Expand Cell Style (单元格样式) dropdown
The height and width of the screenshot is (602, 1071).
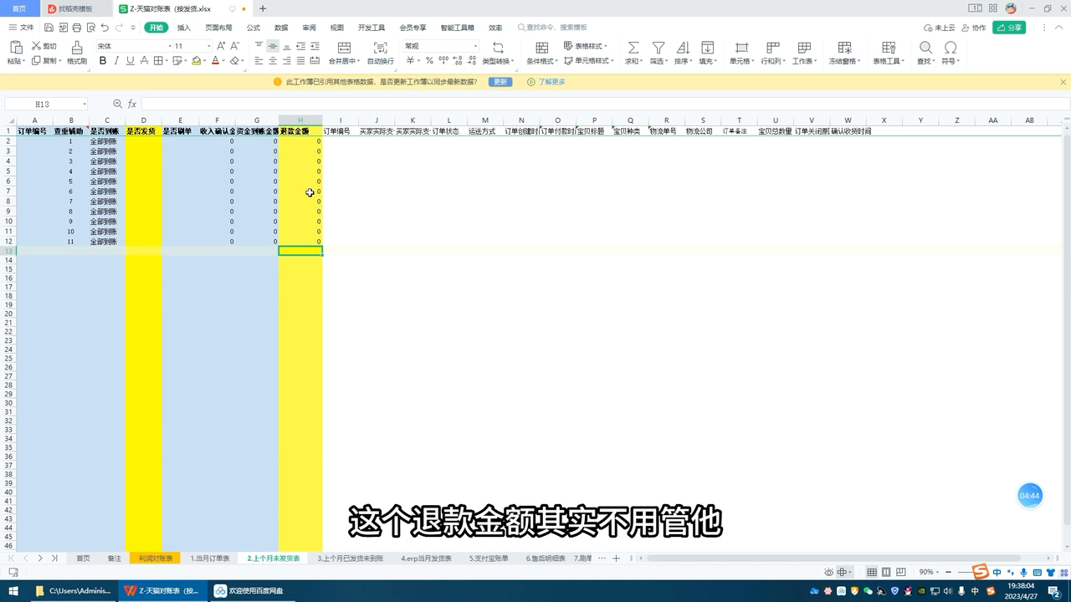(x=589, y=61)
